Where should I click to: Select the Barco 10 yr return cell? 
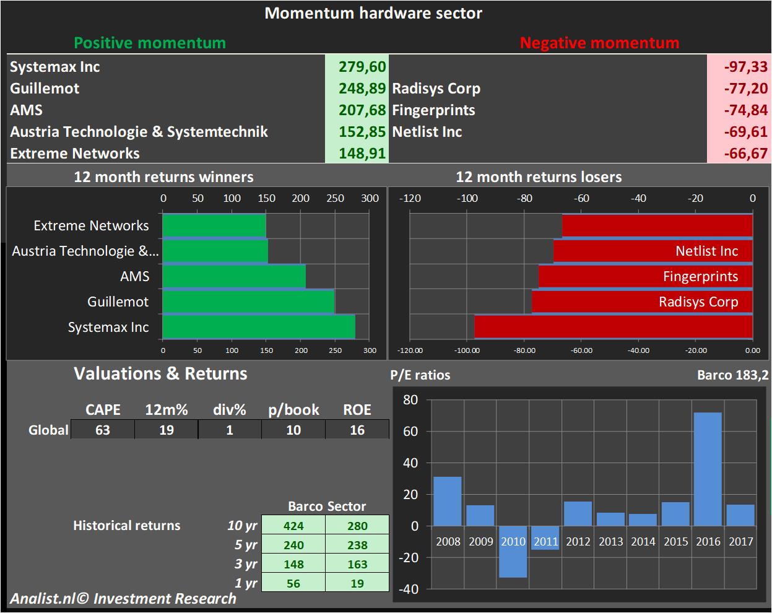[293, 526]
